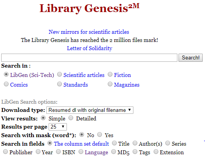The image size is (205, 162).
Task: Pick the Magazines radio option
Action: click(x=110, y=84)
